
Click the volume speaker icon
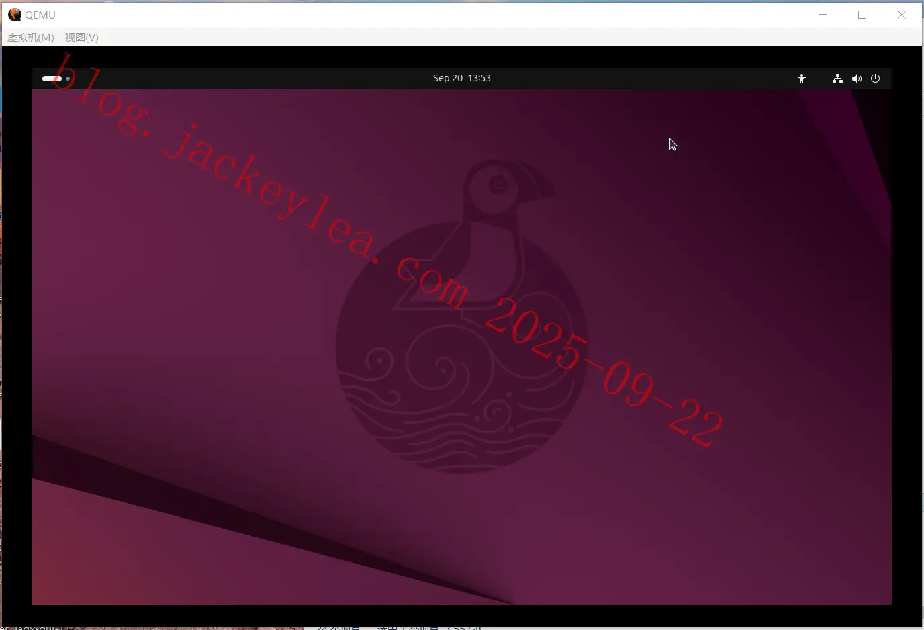pyautogui.click(x=857, y=79)
